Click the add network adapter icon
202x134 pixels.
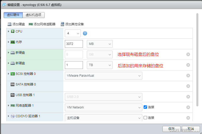point(31,24)
